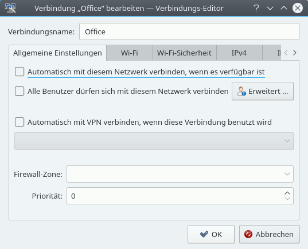Select the Allgemeine Einstellungen tab
The height and width of the screenshot is (249, 308).
[x=57, y=53]
